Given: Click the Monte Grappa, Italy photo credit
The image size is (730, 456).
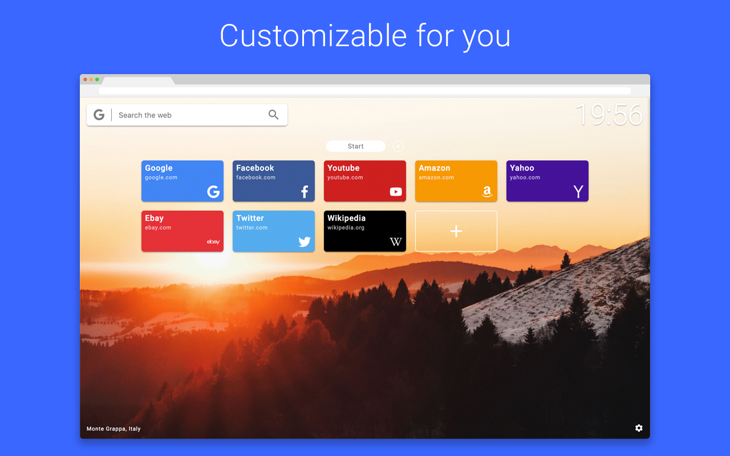Looking at the screenshot, I should click(x=113, y=429).
